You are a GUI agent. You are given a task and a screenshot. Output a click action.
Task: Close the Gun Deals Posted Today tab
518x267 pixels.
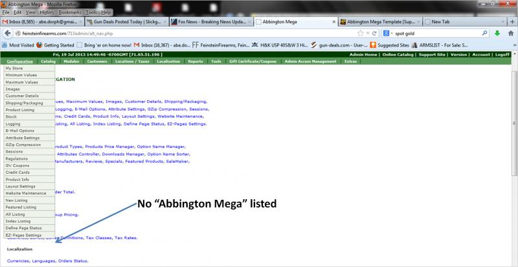coord(165,22)
